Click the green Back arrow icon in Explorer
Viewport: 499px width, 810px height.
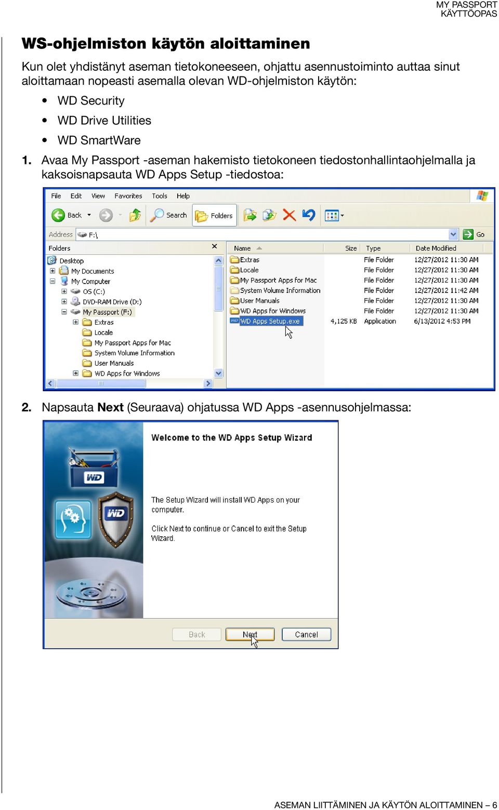click(58, 215)
